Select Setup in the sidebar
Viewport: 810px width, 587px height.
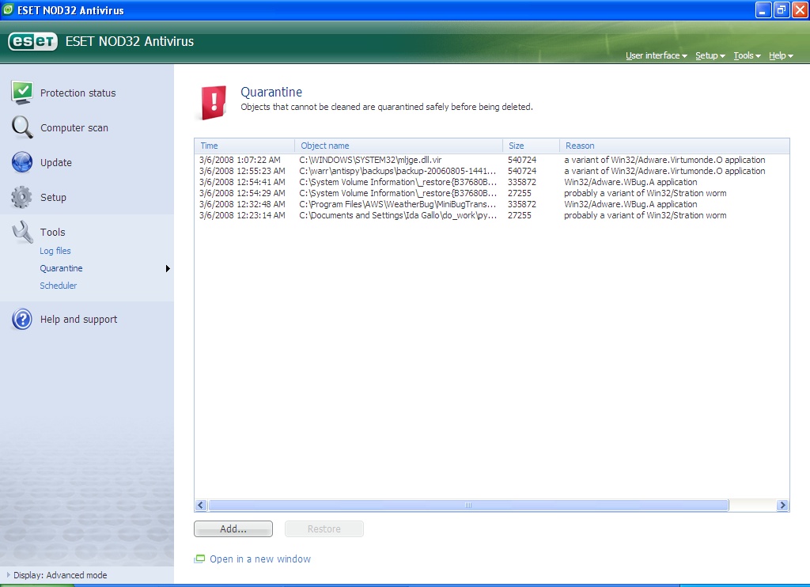pos(53,198)
